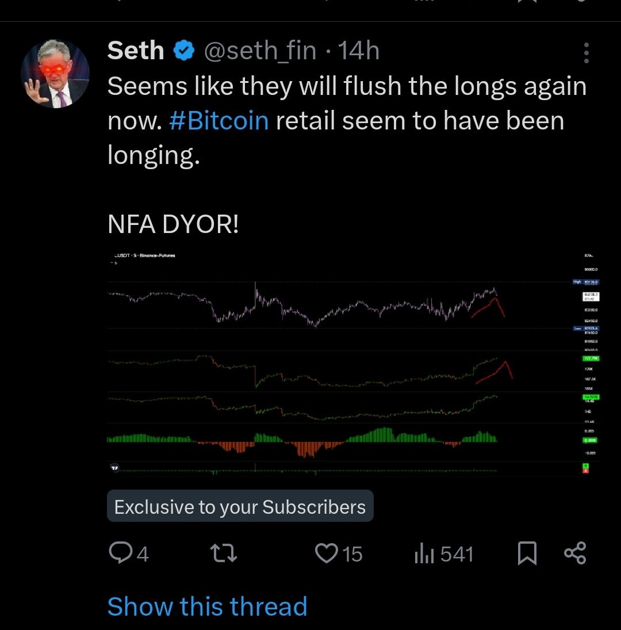Click the "NFA DYOR!" tweet text
621x630 pixels.
point(172,225)
